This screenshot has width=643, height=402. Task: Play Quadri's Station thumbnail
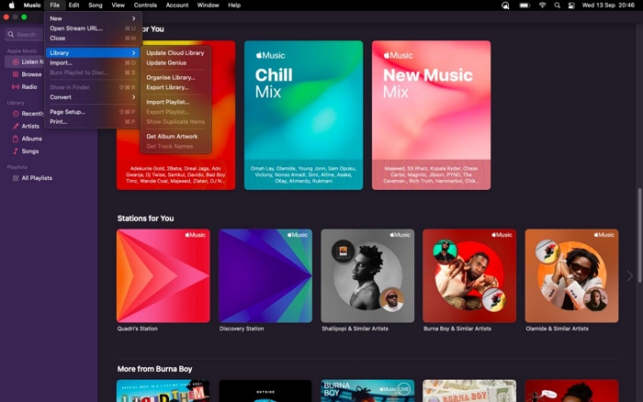pos(164,275)
